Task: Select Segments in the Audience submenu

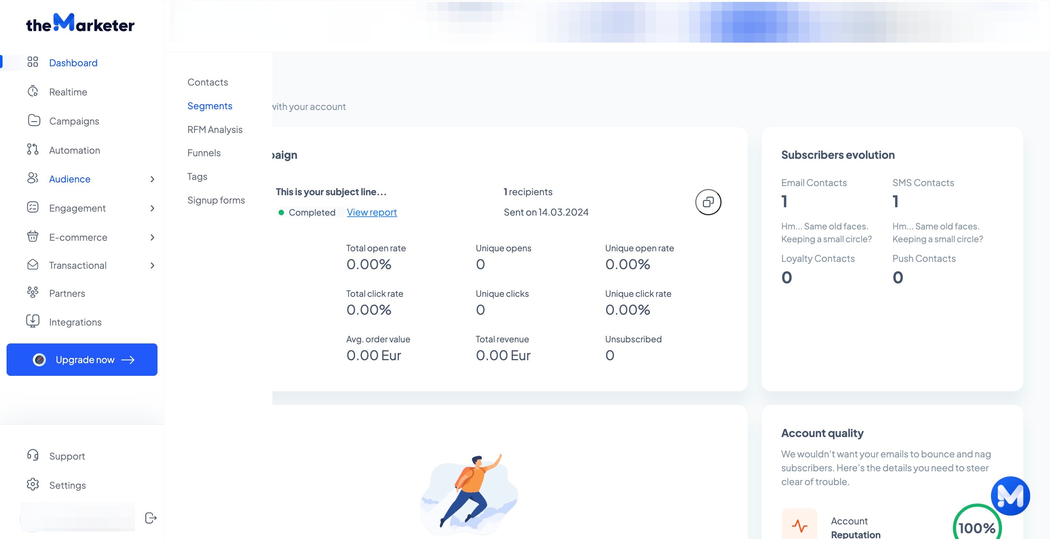Action: (x=210, y=106)
